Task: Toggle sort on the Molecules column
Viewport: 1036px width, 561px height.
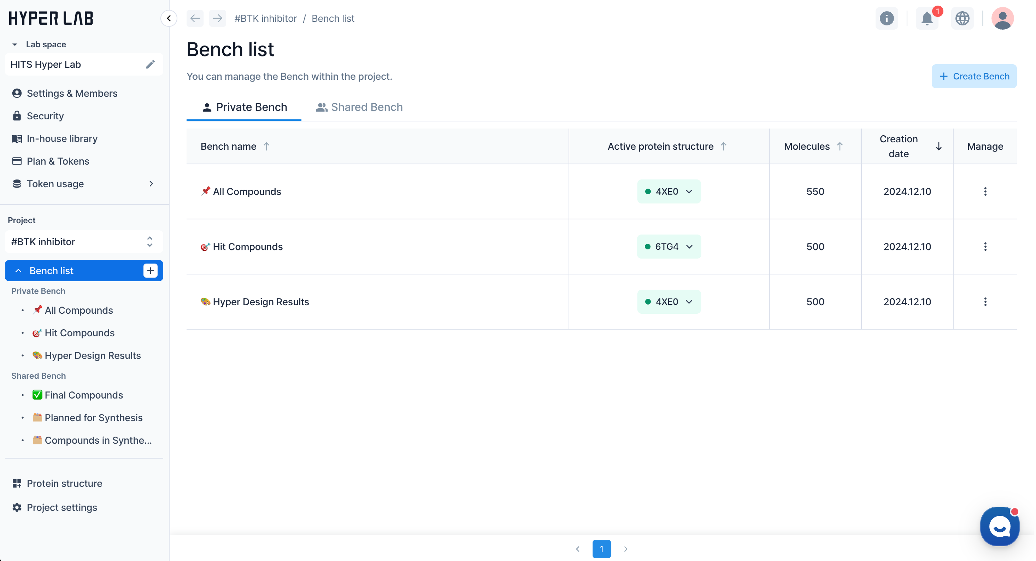Action: [840, 146]
